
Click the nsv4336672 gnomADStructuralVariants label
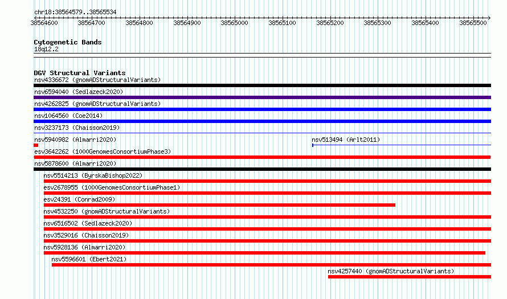(97, 80)
